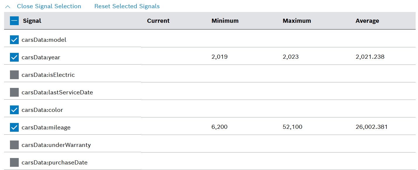This screenshot has height=170, width=418.
Task: Check the carsData:purchaseDate checkbox
Action: [x=14, y=162]
